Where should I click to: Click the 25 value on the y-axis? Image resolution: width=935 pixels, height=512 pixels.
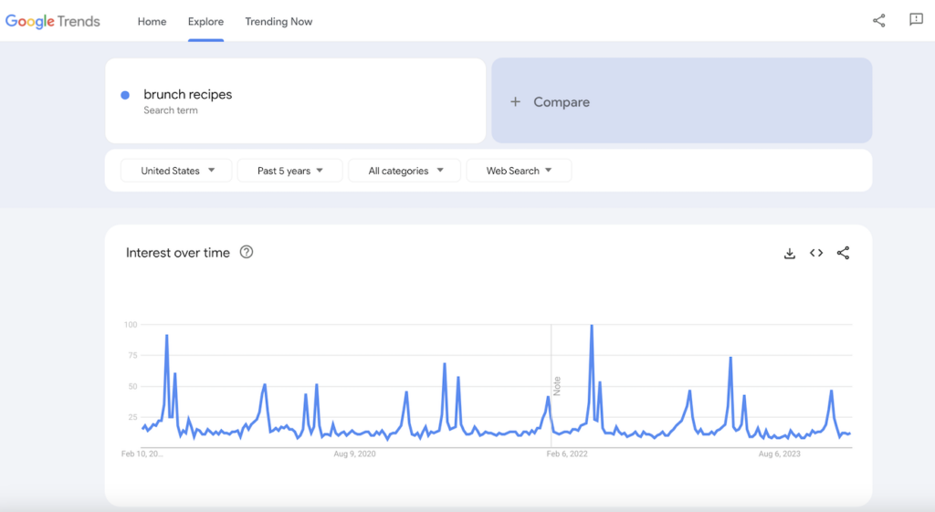[x=132, y=417]
